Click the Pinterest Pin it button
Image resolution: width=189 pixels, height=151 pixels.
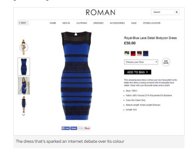tap(87, 128)
